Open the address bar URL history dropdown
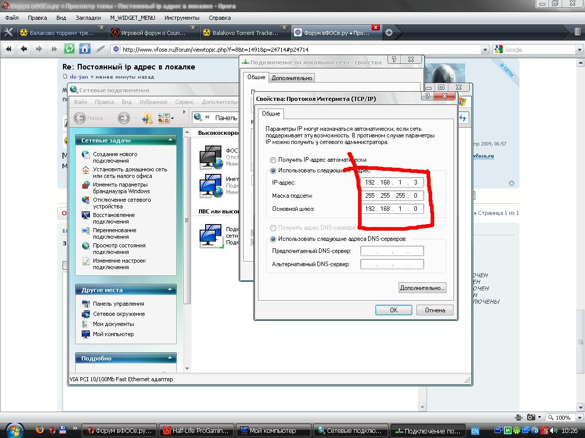Screen dimensions: 585x438 [x=484, y=50]
